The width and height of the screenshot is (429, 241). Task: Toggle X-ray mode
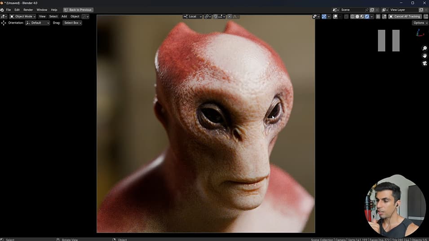pos(346,17)
